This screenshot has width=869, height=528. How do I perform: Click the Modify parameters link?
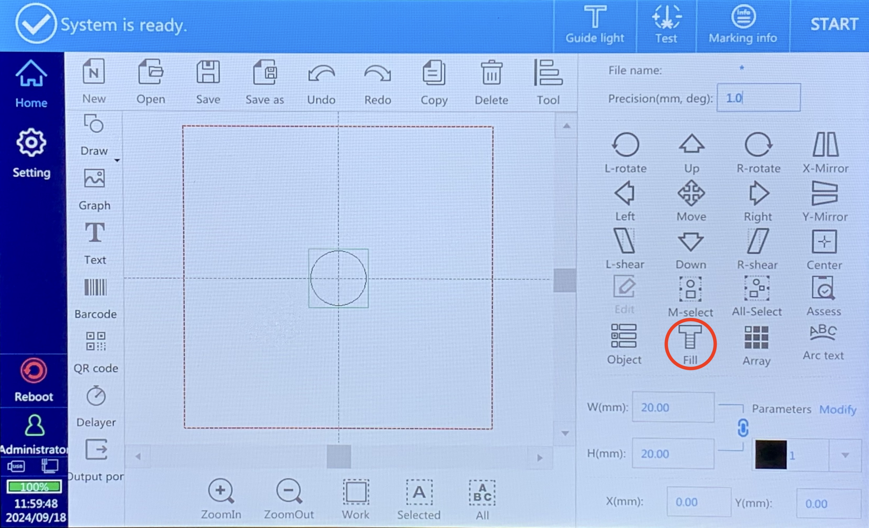tap(838, 409)
